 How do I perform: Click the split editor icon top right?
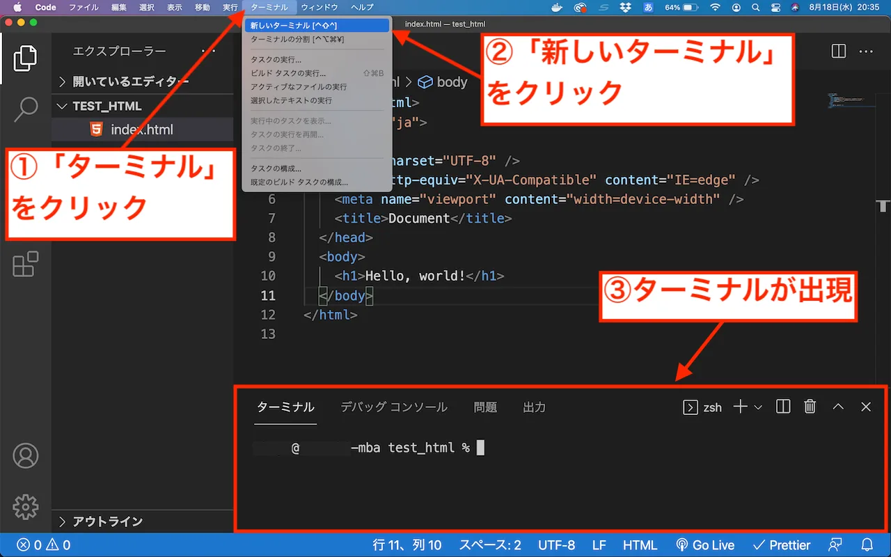pyautogui.click(x=837, y=52)
